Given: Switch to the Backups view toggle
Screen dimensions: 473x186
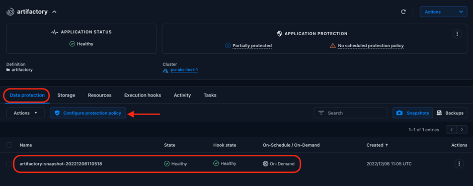Looking at the screenshot, I should click(450, 113).
